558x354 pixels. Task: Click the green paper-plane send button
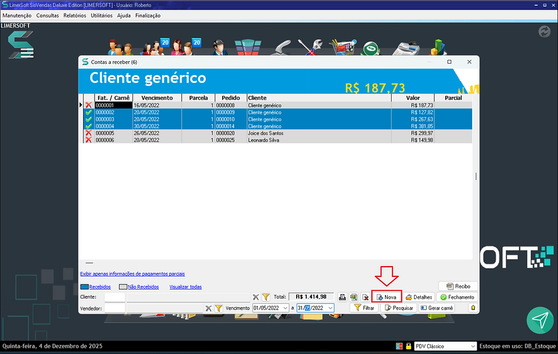(x=540, y=320)
